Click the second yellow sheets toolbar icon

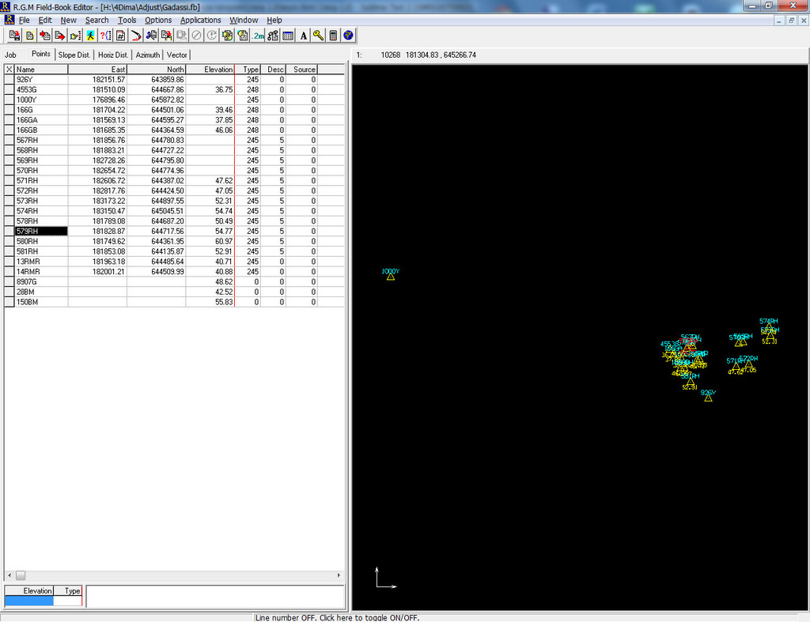242,36
